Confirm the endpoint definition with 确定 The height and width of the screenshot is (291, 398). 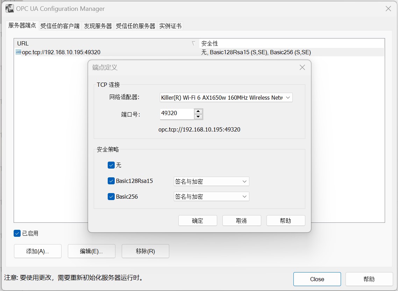coord(198,220)
